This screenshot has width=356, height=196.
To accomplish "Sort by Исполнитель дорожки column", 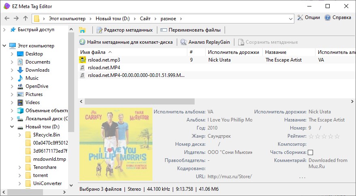I will (x=234, y=52).
